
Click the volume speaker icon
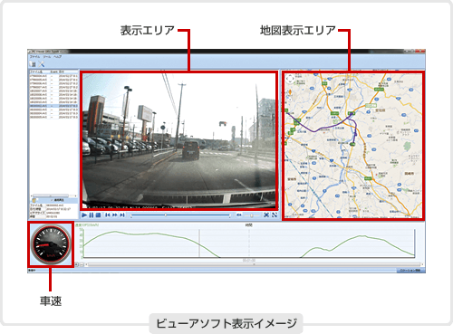coord(239,215)
